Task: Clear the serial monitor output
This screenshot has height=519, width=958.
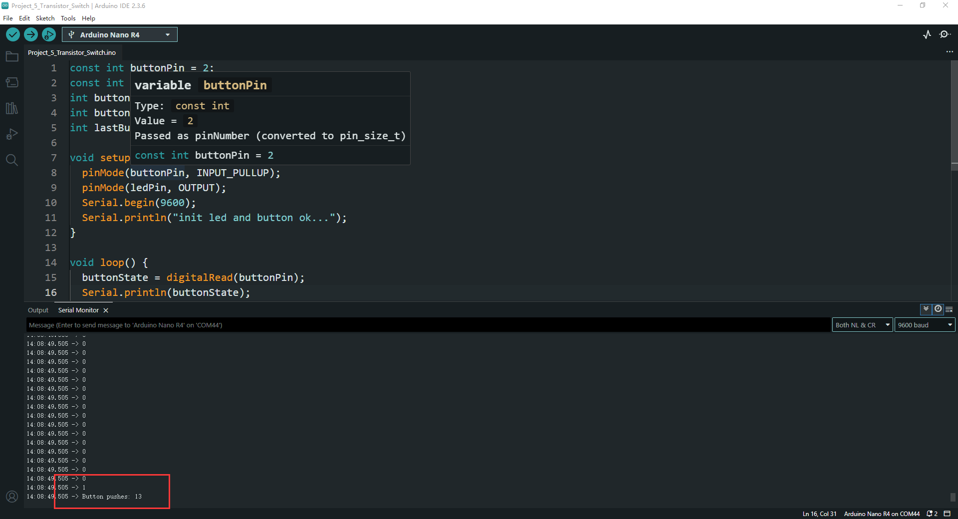Action: [x=949, y=309]
